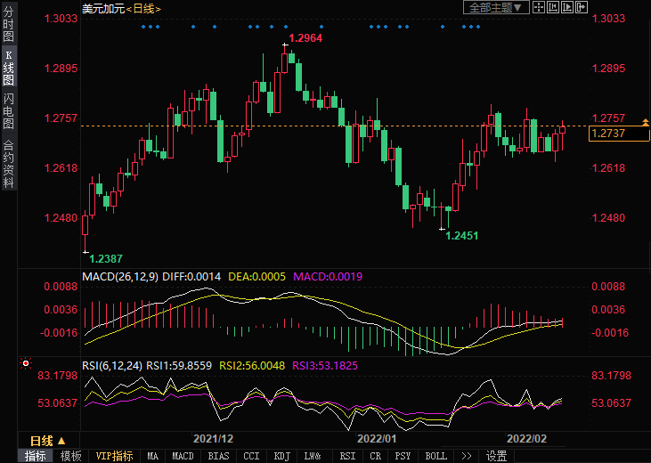651x463 pixels.
Task: Click the small RSI indicator marker icon
Action: [x=25, y=364]
